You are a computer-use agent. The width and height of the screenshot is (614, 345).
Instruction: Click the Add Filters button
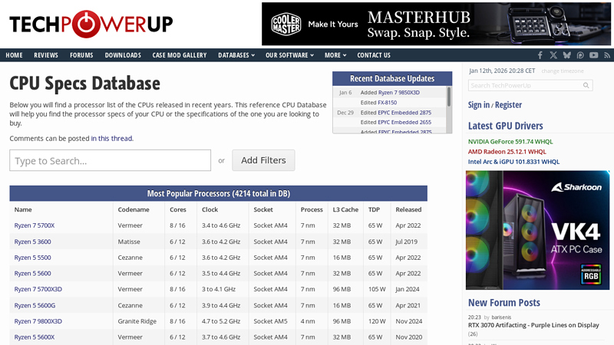263,160
